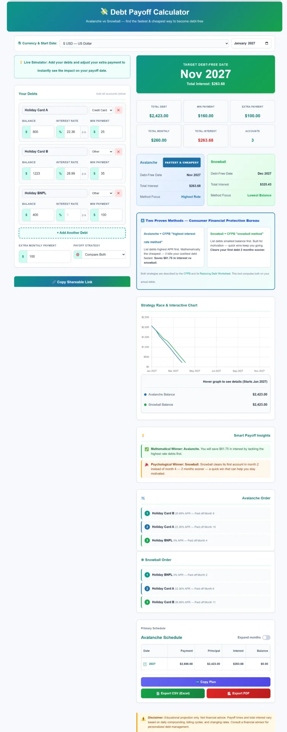
Task: Click the Holiday Card B name field
Action: (55, 152)
